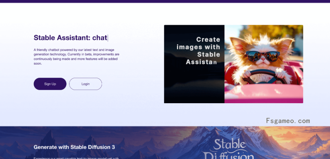This screenshot has width=330, height=159.
Task: Click the friendly chatbot description paragraph
Action: click(x=77, y=57)
